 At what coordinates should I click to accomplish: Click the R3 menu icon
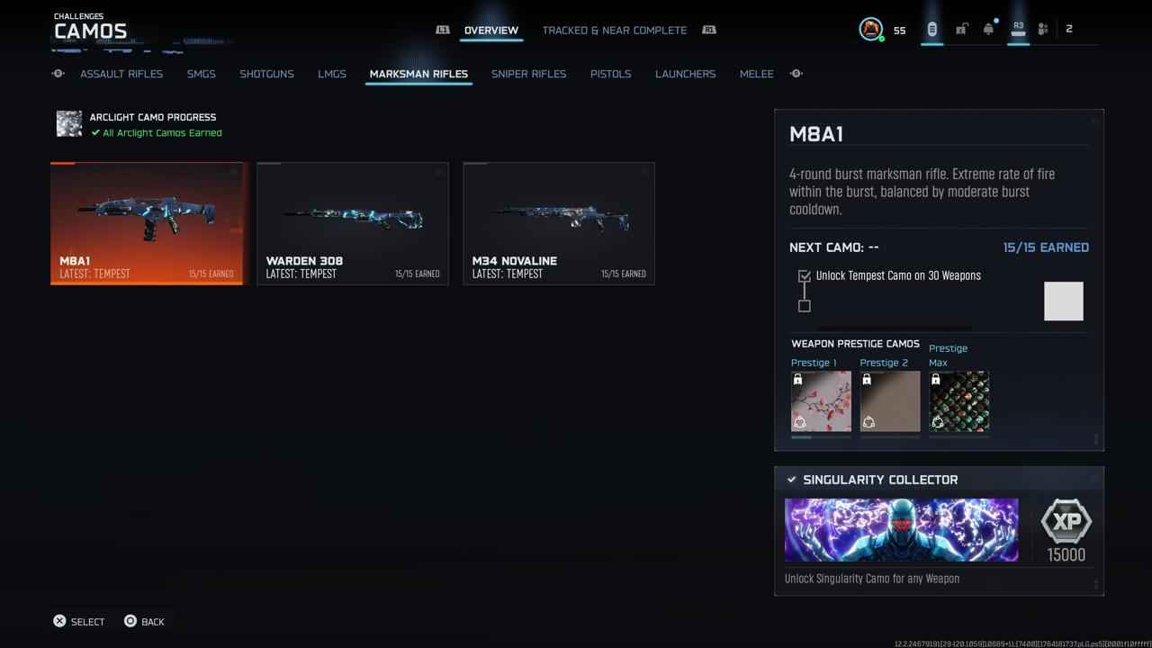[x=1018, y=29]
